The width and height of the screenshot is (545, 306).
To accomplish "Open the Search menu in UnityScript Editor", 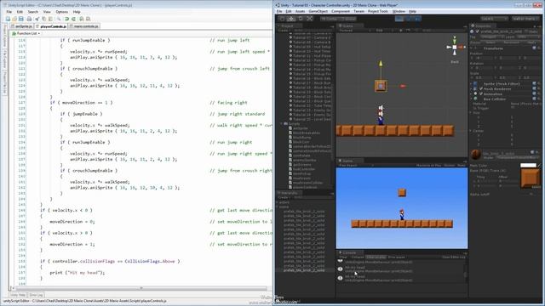I will click(32, 12).
